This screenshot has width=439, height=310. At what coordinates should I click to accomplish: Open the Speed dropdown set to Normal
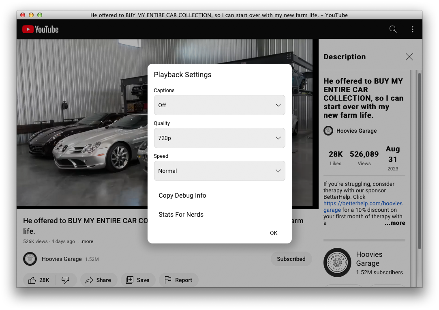tap(219, 171)
